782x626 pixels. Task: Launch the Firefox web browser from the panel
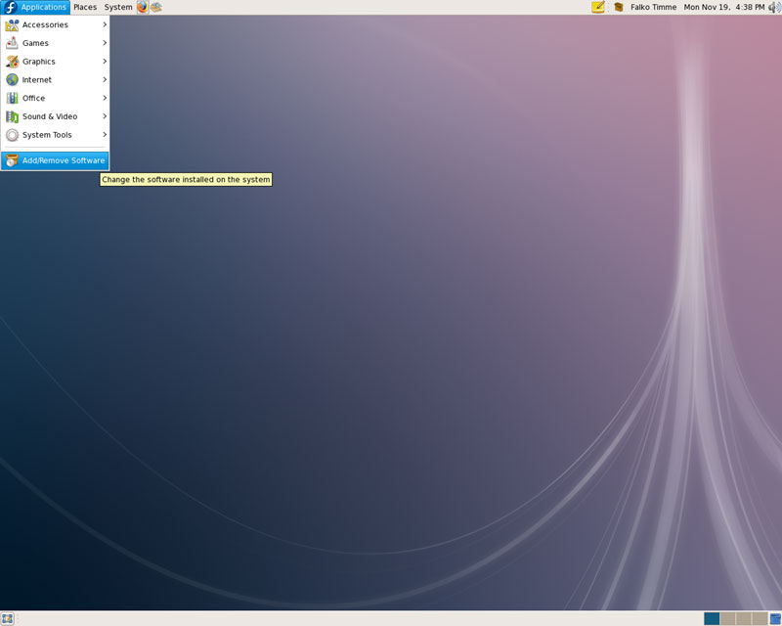[x=143, y=7]
